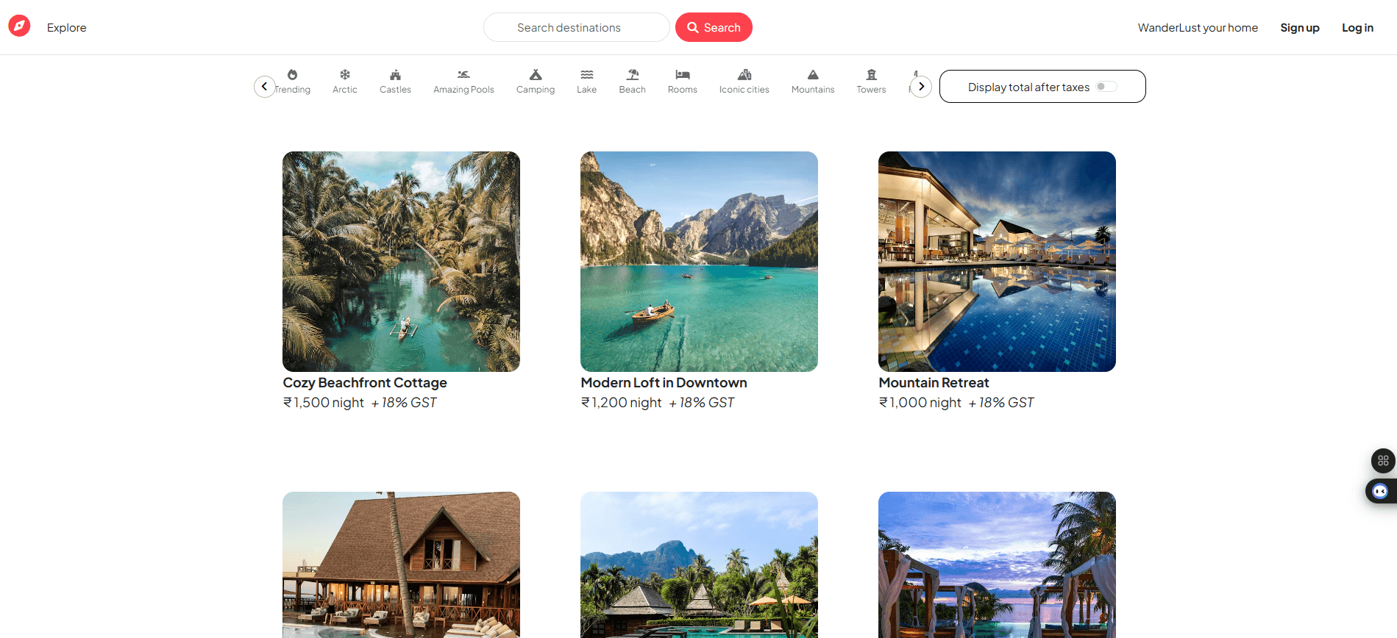Click the ₹1,500 night price

coord(324,403)
